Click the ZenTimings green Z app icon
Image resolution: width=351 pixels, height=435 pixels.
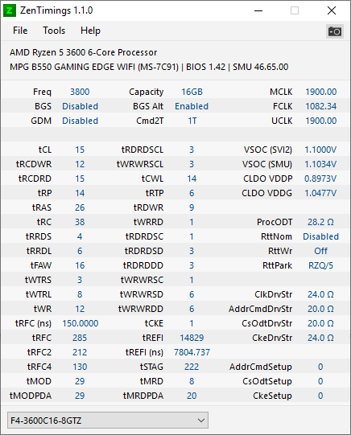click(x=10, y=10)
